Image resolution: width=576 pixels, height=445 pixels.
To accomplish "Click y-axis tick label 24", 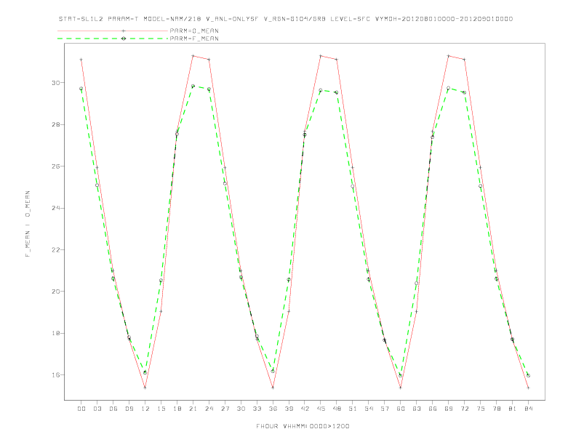I will [55, 208].
